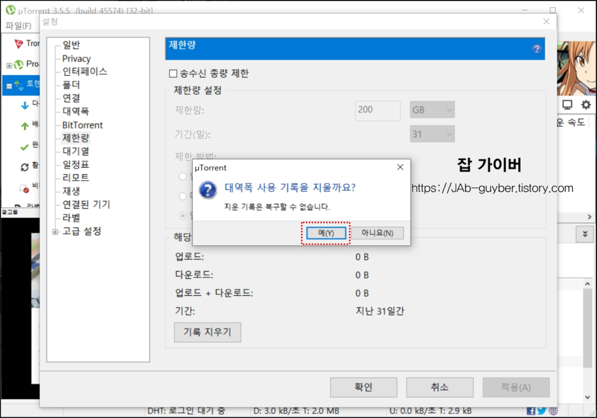Click the active refresh arrows sidebar icon
Screen dimensions: 597x418
pos(25,167)
